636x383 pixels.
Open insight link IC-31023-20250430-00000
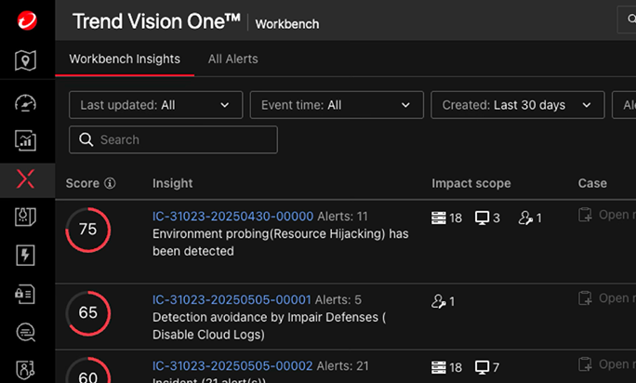pyautogui.click(x=232, y=216)
